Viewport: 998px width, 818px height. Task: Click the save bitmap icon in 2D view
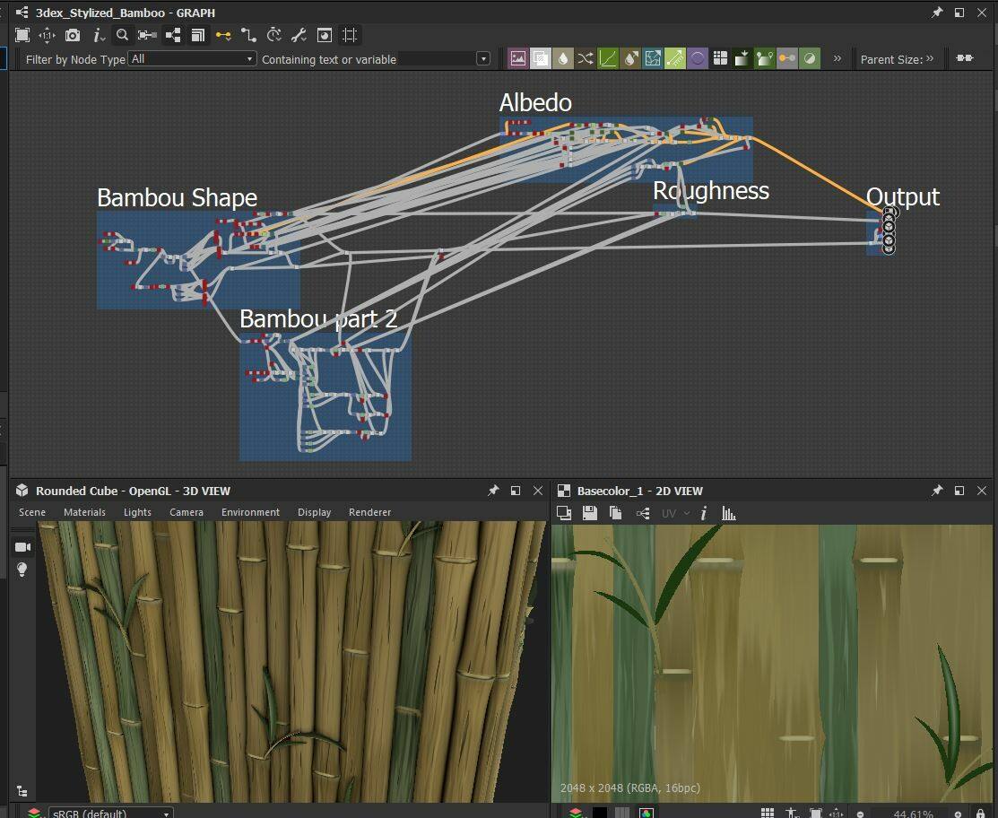pyautogui.click(x=589, y=513)
